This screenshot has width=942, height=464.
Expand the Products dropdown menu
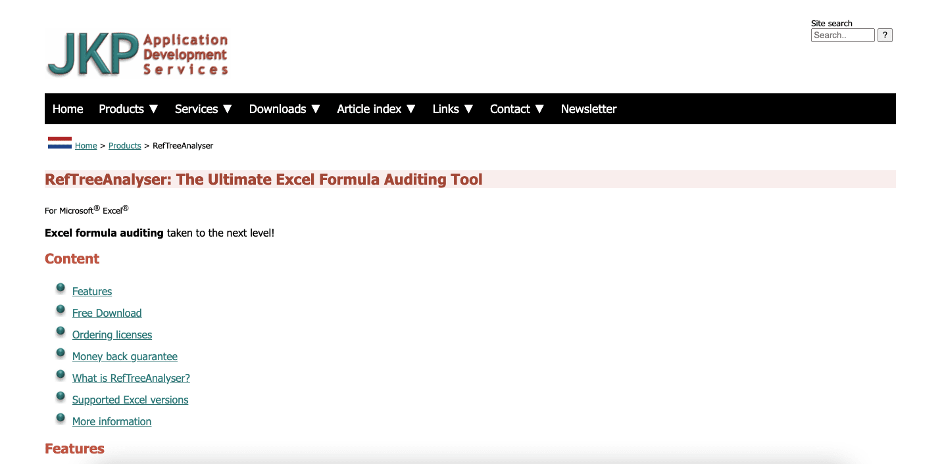[x=129, y=109]
